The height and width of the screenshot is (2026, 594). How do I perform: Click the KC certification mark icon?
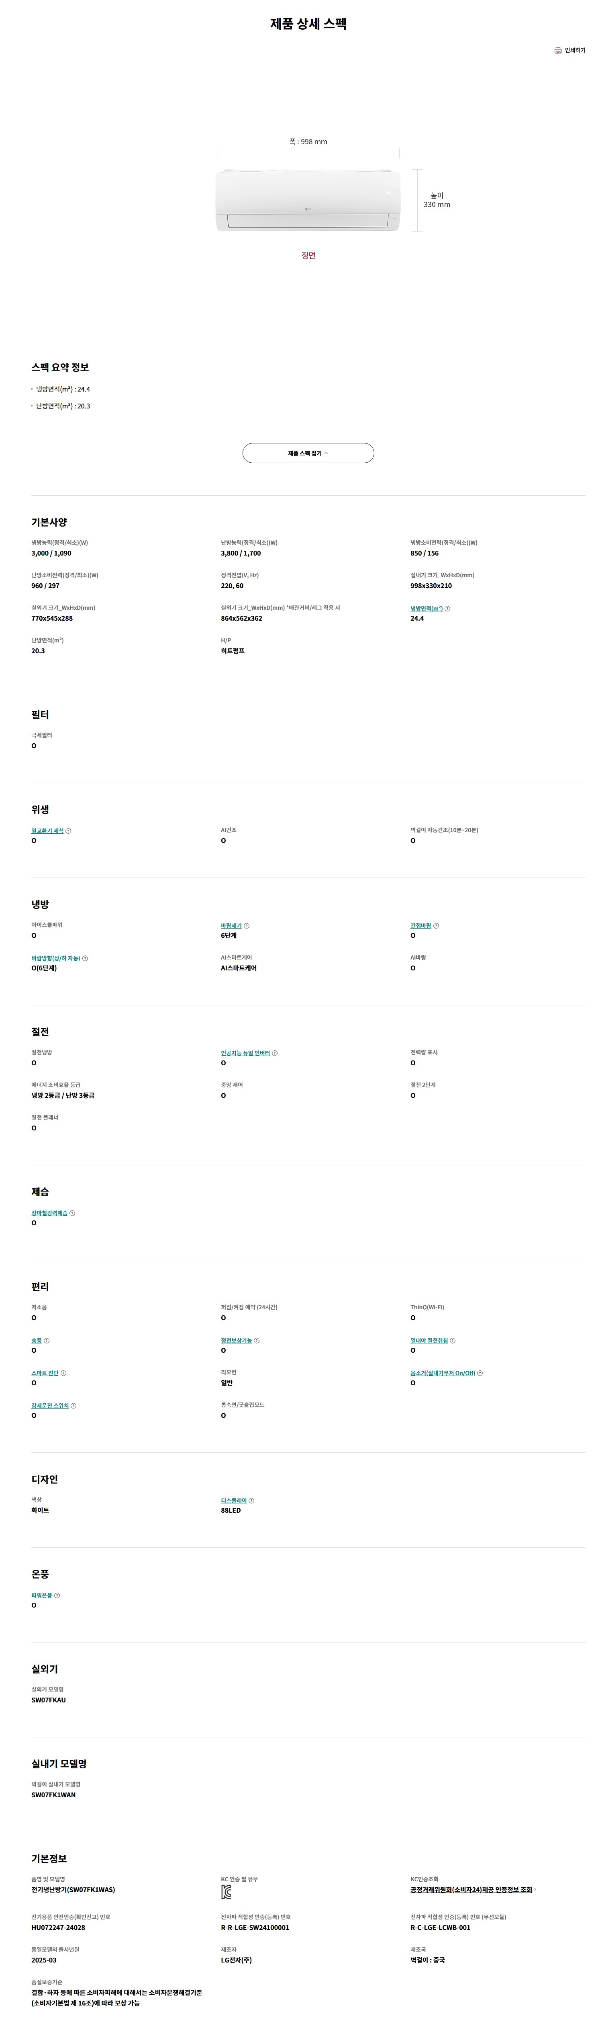pos(226,1892)
